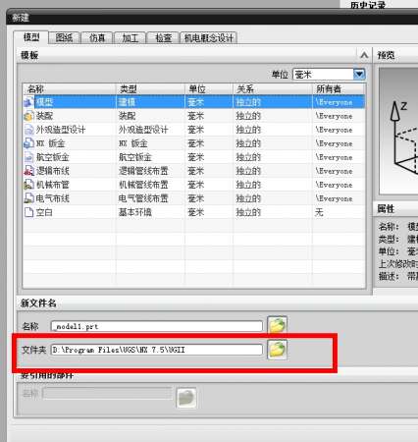Select the 外观造型设计 template icon

pyautogui.click(x=28, y=130)
